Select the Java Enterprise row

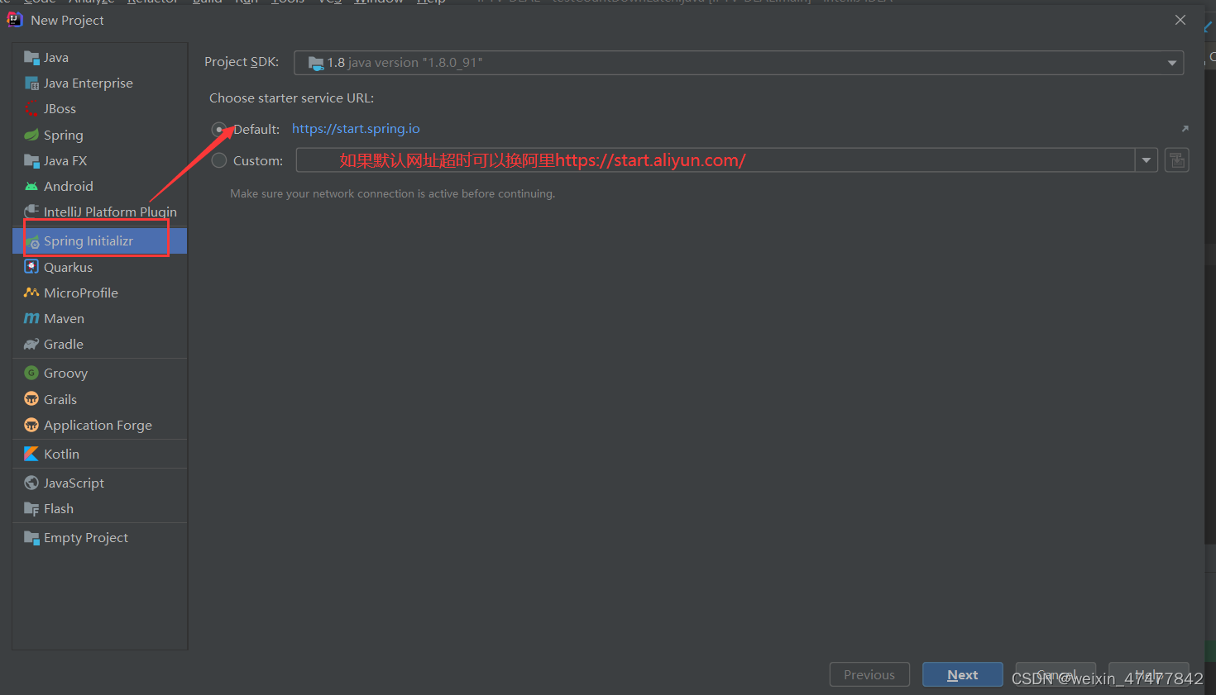point(100,83)
